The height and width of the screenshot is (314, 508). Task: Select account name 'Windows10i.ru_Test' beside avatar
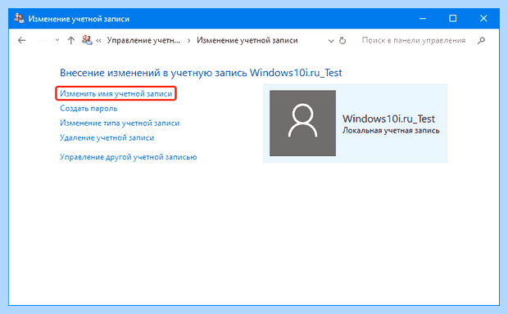(388, 119)
